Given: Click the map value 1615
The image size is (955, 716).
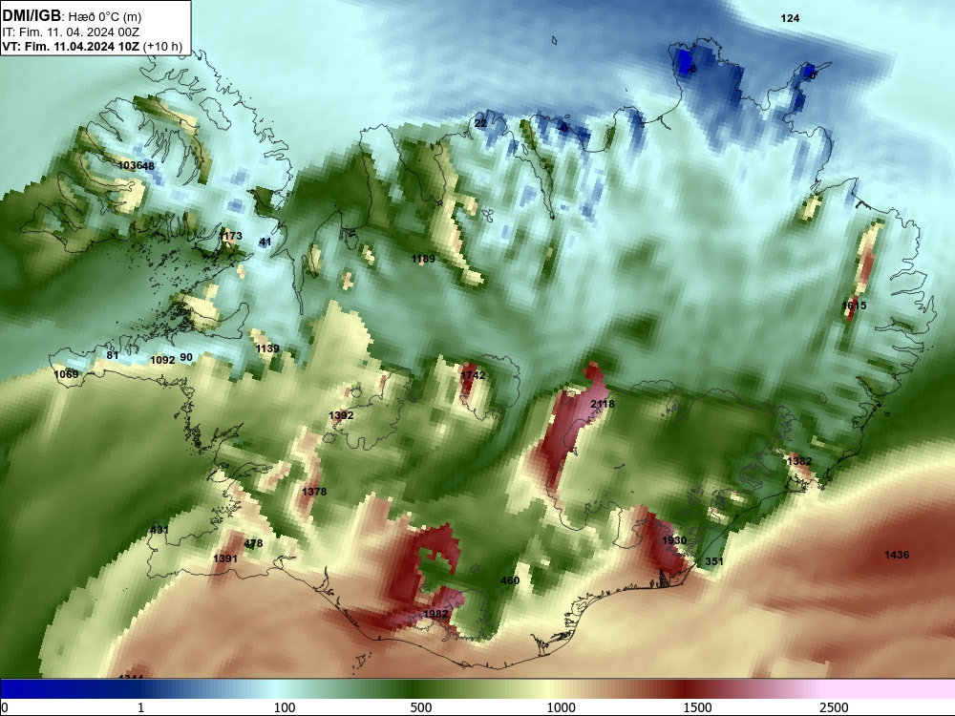Looking at the screenshot, I should [x=854, y=305].
